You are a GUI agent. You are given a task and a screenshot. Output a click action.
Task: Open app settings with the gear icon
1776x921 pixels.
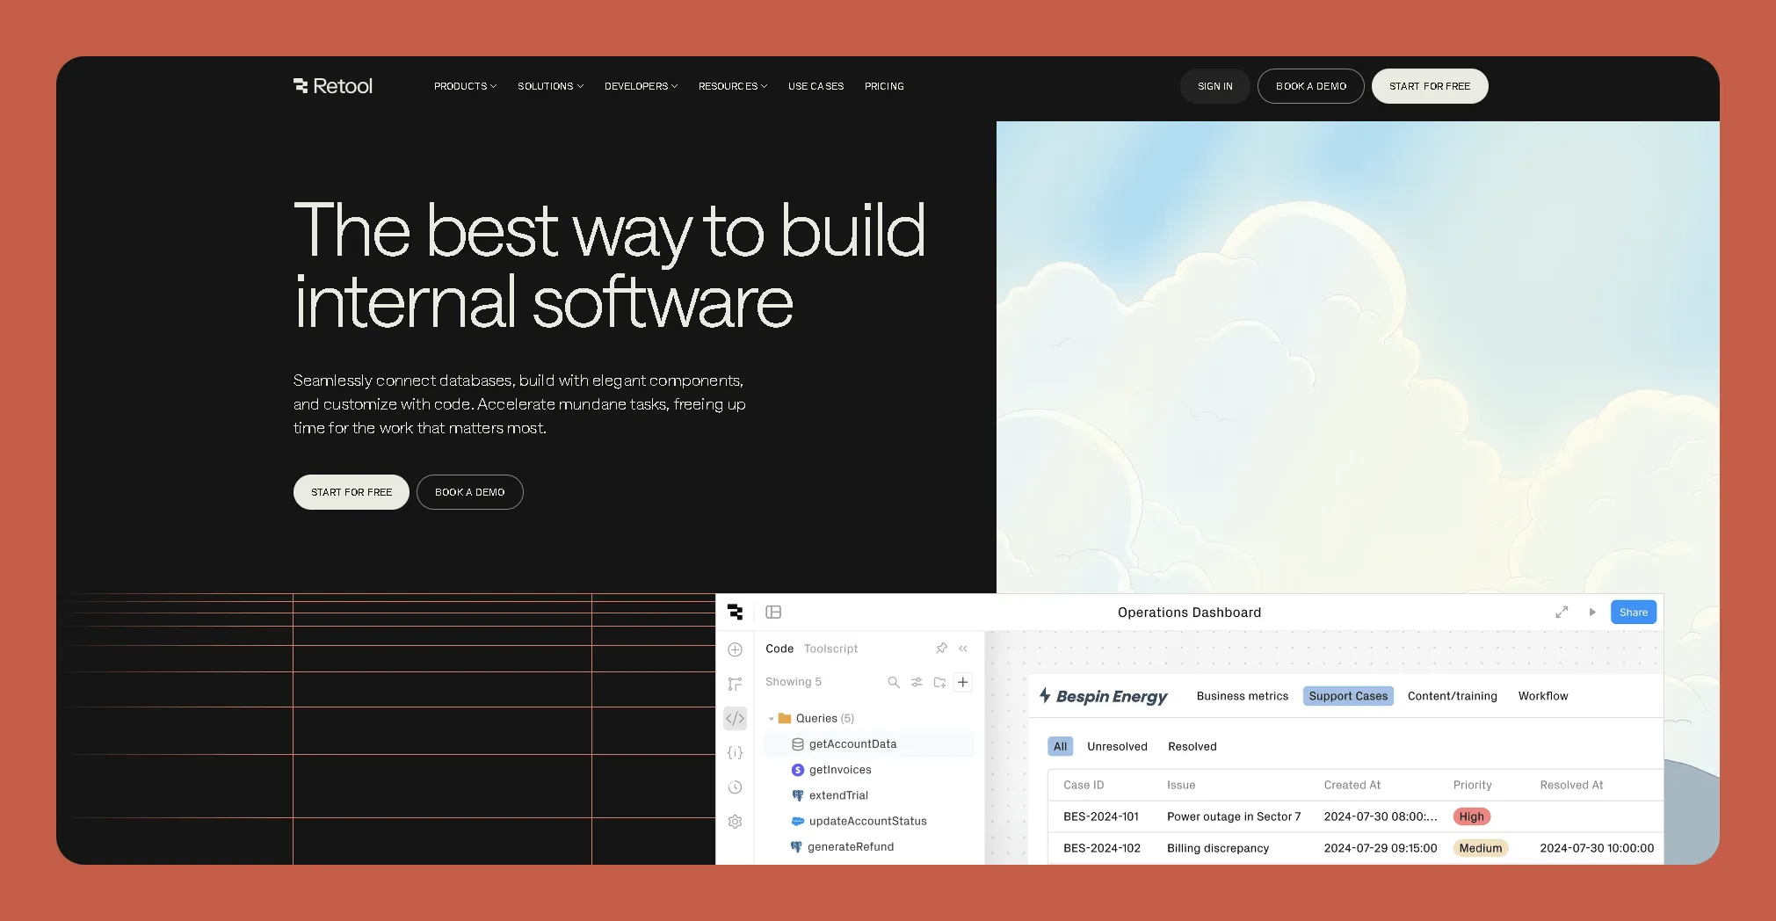click(x=735, y=822)
